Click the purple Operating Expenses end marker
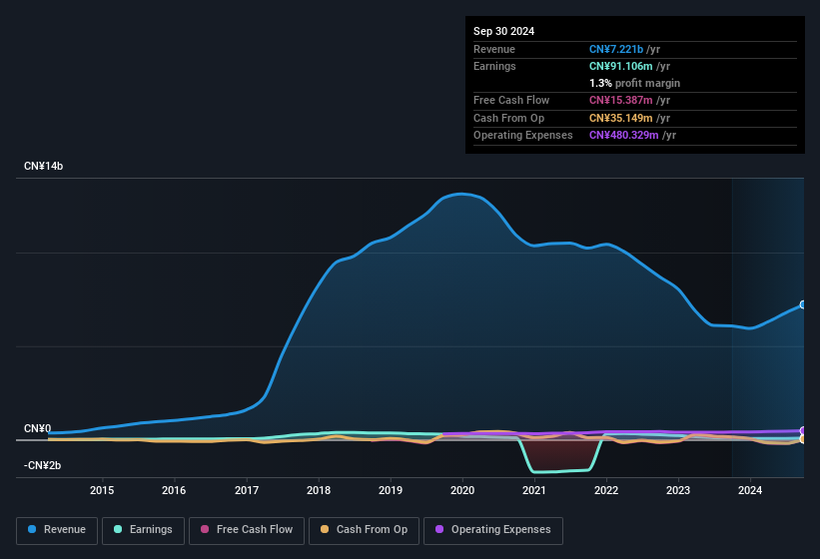This screenshot has width=820, height=559. tap(803, 431)
